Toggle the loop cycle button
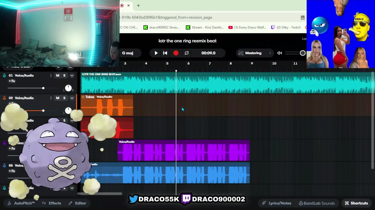This screenshot has width=375, height=210. tap(187, 53)
